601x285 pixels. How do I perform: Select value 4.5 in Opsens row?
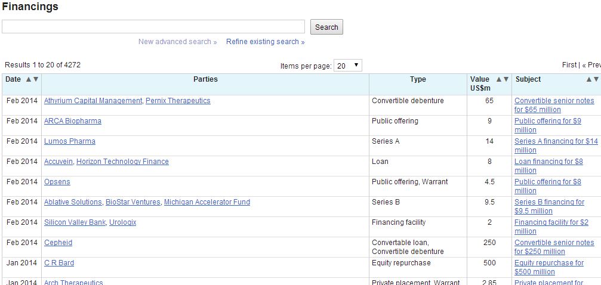(489, 182)
